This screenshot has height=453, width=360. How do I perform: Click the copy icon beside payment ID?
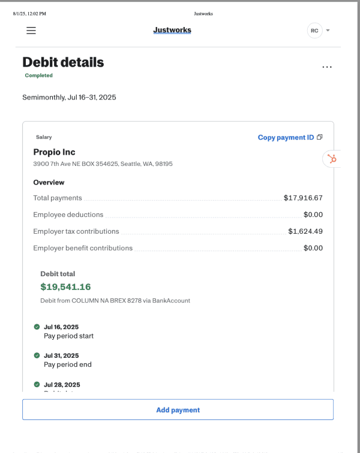click(319, 137)
